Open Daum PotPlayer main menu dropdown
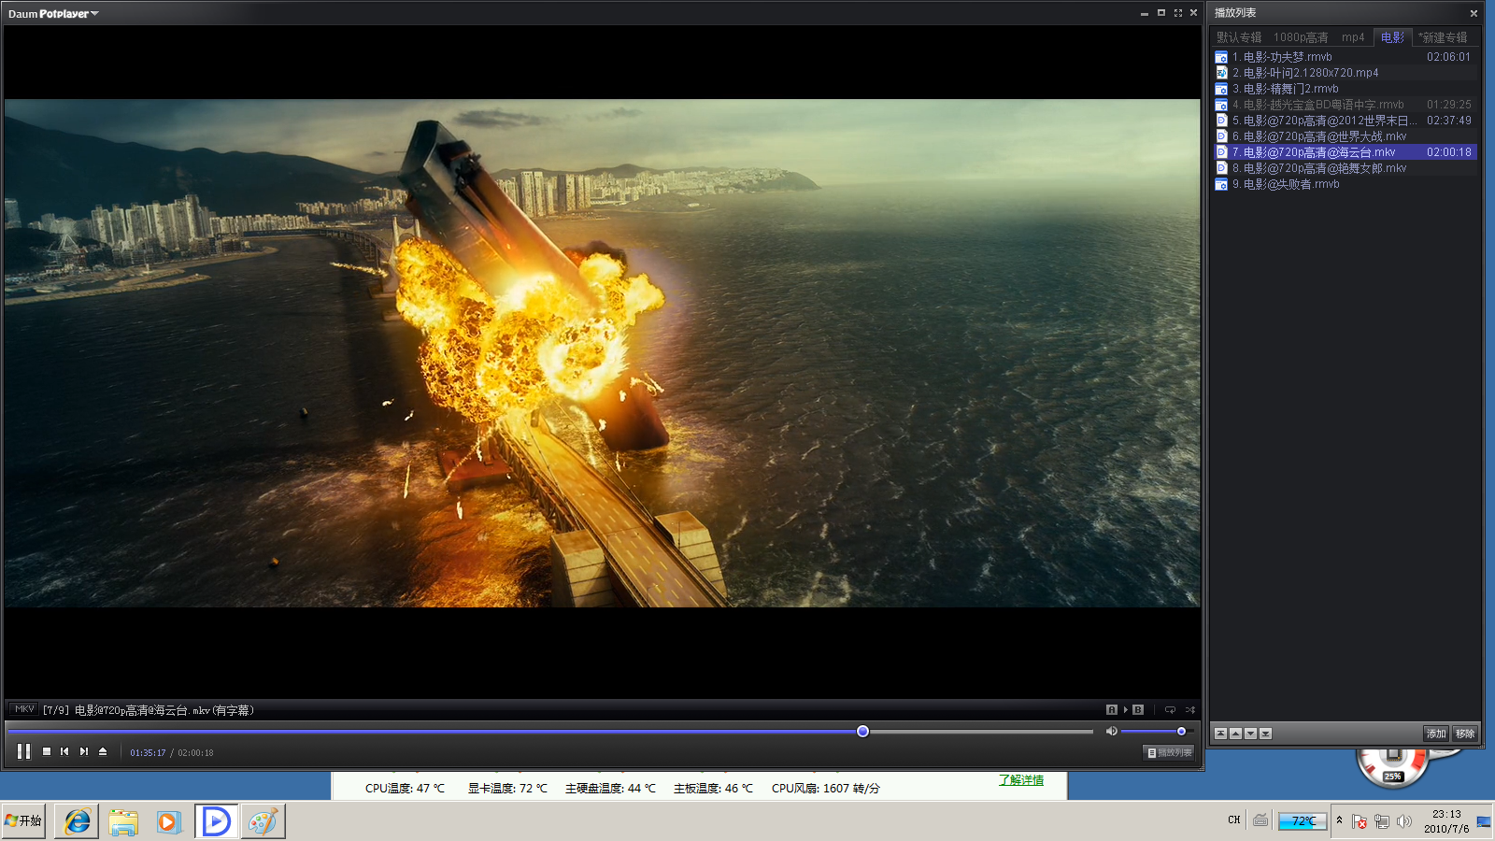 53,14
